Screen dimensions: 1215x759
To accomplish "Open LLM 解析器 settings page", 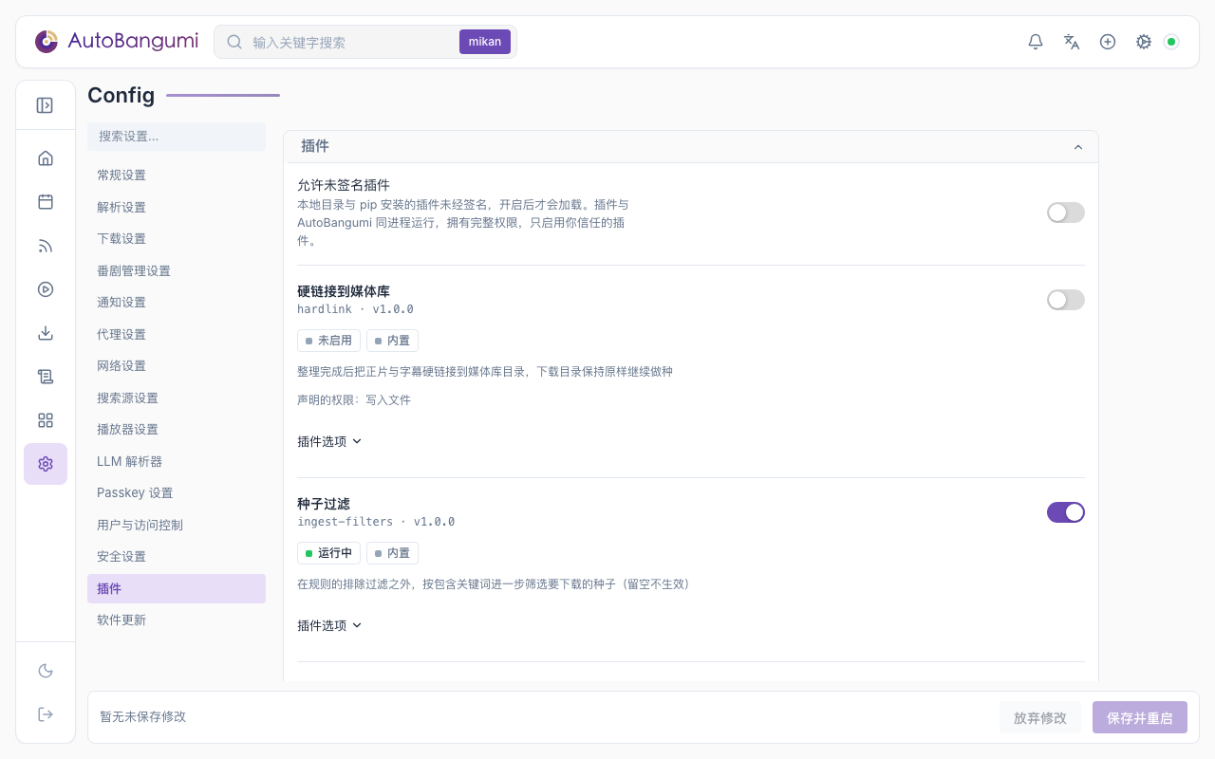I will pos(177,461).
